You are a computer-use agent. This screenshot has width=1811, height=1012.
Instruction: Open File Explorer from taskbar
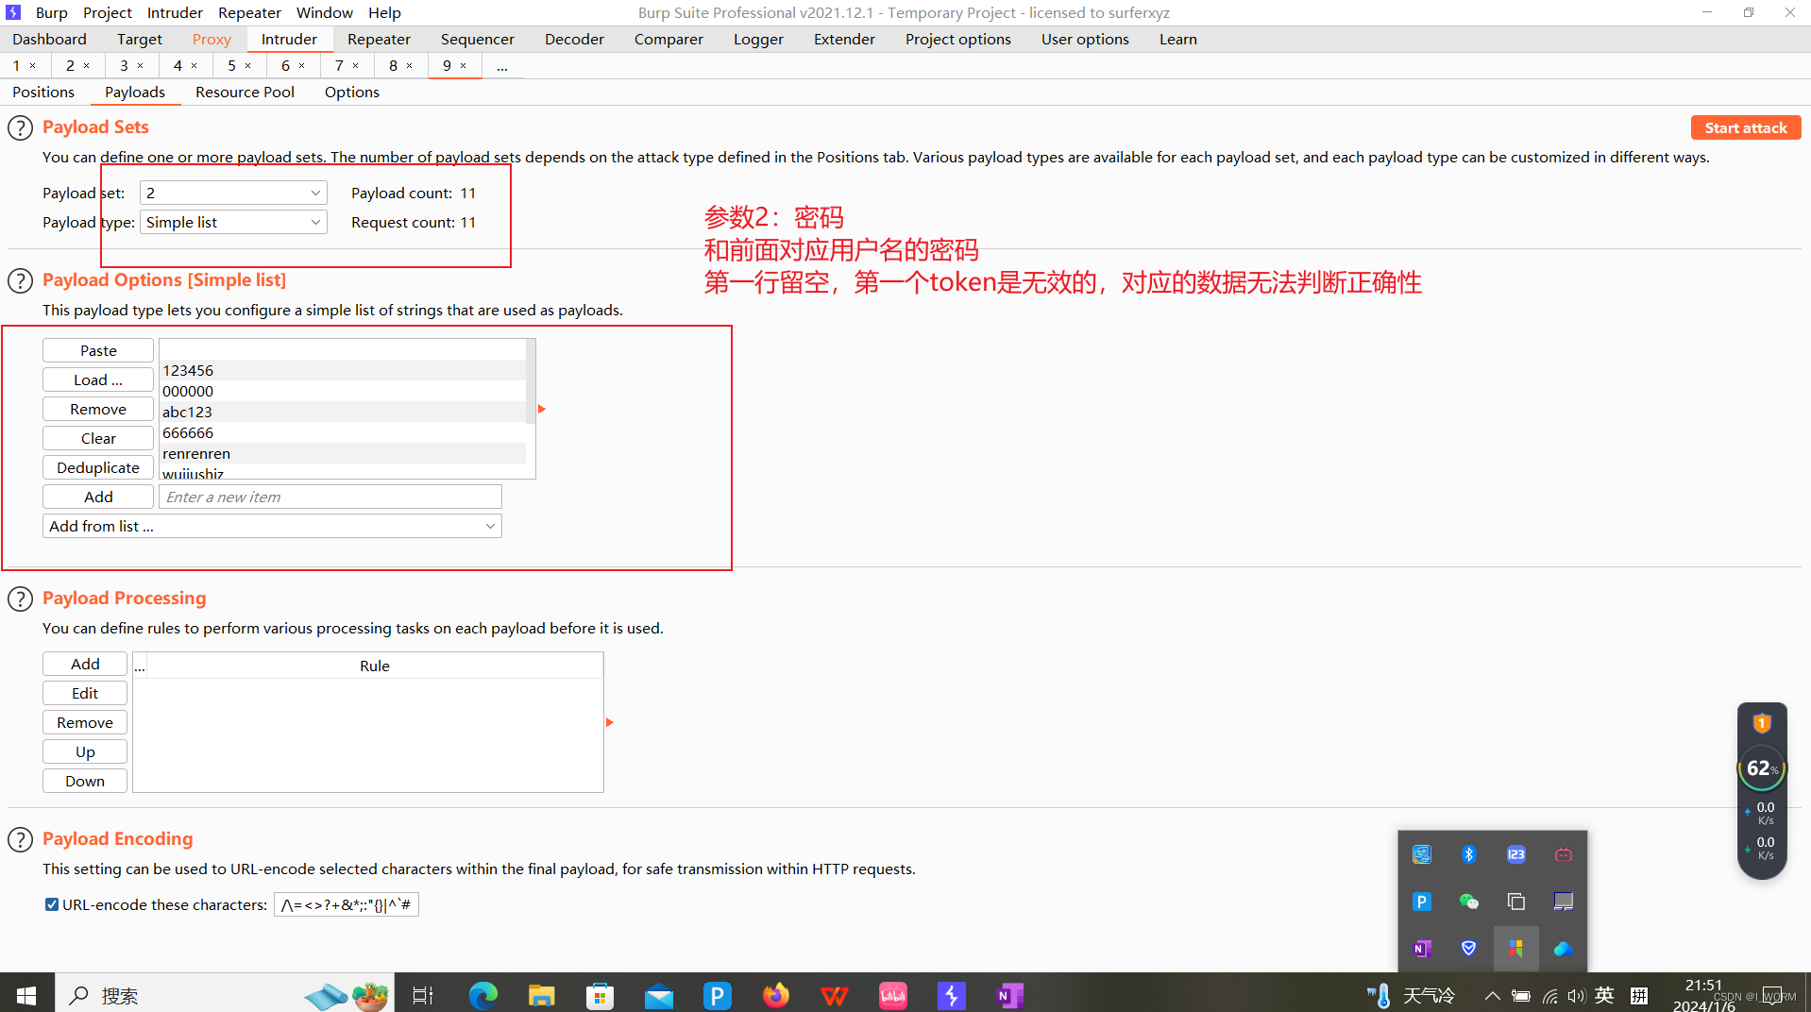(542, 995)
